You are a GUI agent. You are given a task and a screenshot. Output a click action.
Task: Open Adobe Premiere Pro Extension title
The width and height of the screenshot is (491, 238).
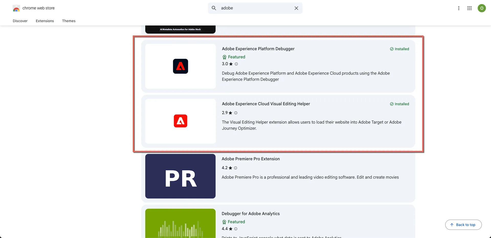(251, 159)
